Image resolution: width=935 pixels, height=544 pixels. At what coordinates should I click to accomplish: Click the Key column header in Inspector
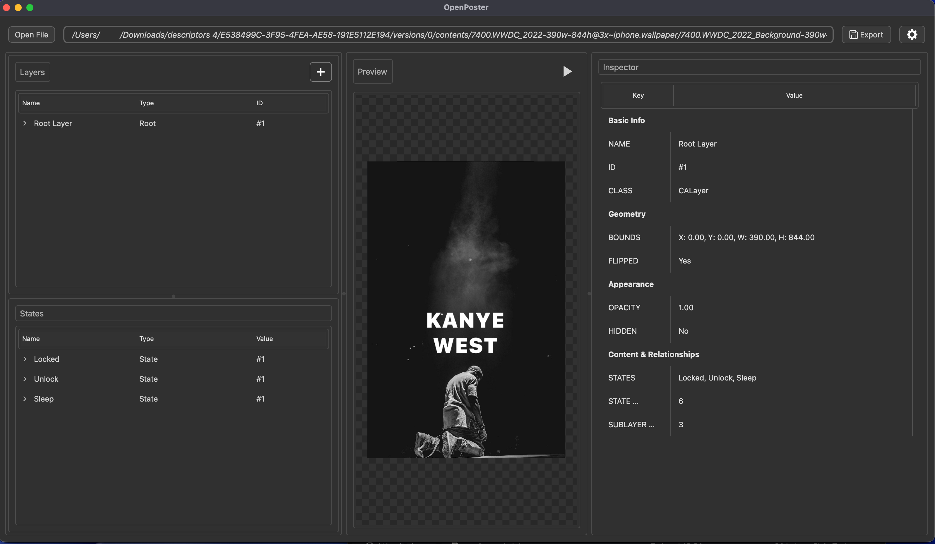[x=638, y=95]
